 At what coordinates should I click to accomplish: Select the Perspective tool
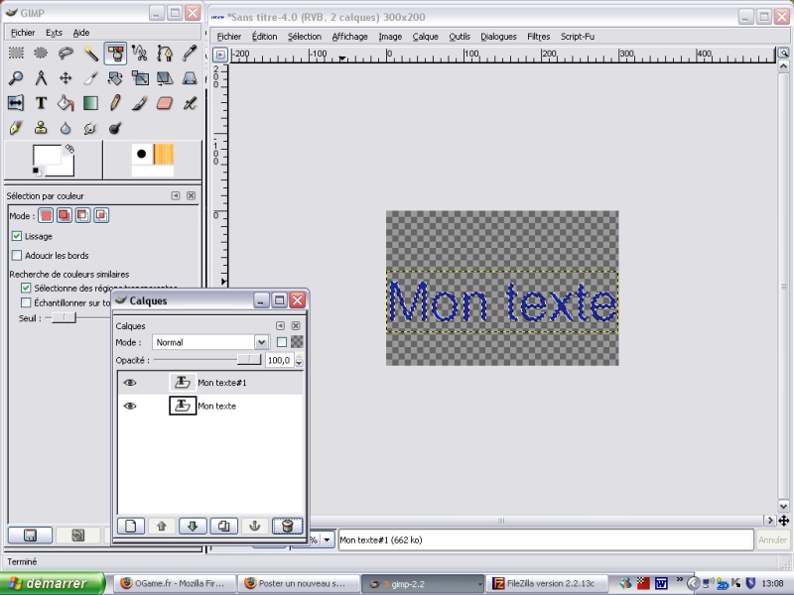pyautogui.click(x=190, y=78)
